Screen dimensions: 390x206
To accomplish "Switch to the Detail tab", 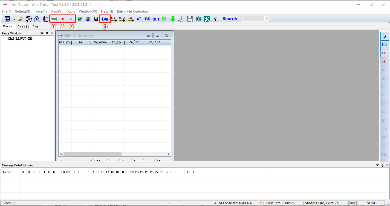I will tap(23, 27).
